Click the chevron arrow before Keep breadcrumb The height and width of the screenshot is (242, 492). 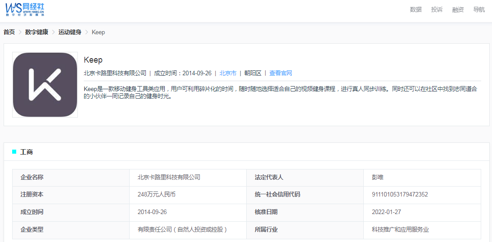[87, 32]
